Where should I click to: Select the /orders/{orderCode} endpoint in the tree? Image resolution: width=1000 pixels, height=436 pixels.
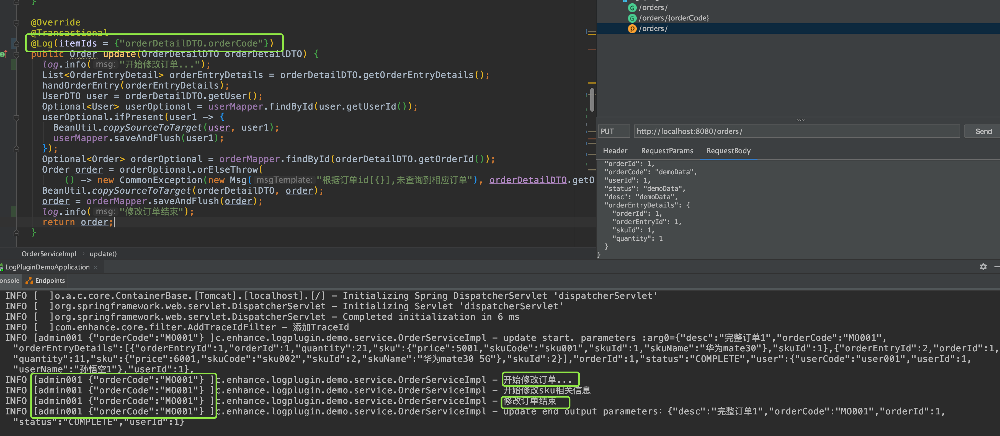674,18
